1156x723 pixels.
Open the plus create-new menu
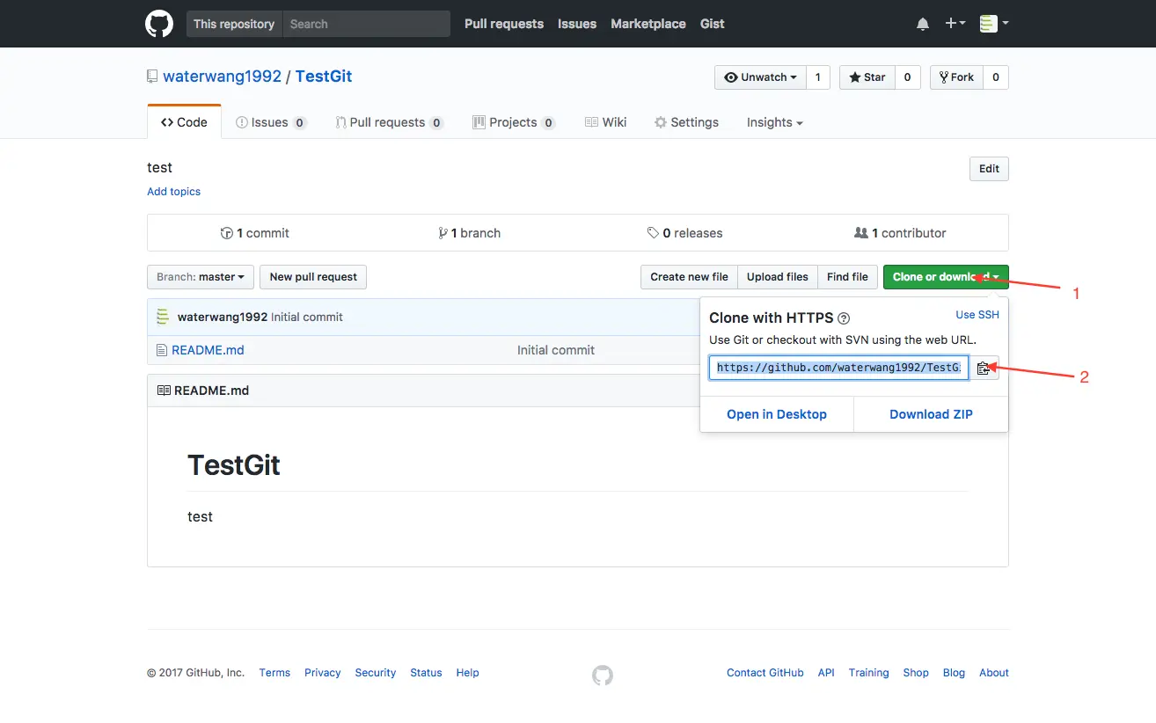coord(955,24)
